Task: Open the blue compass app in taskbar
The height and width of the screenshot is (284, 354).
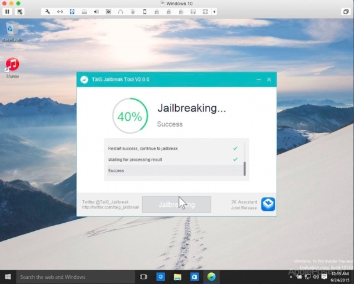Action: click(x=160, y=276)
